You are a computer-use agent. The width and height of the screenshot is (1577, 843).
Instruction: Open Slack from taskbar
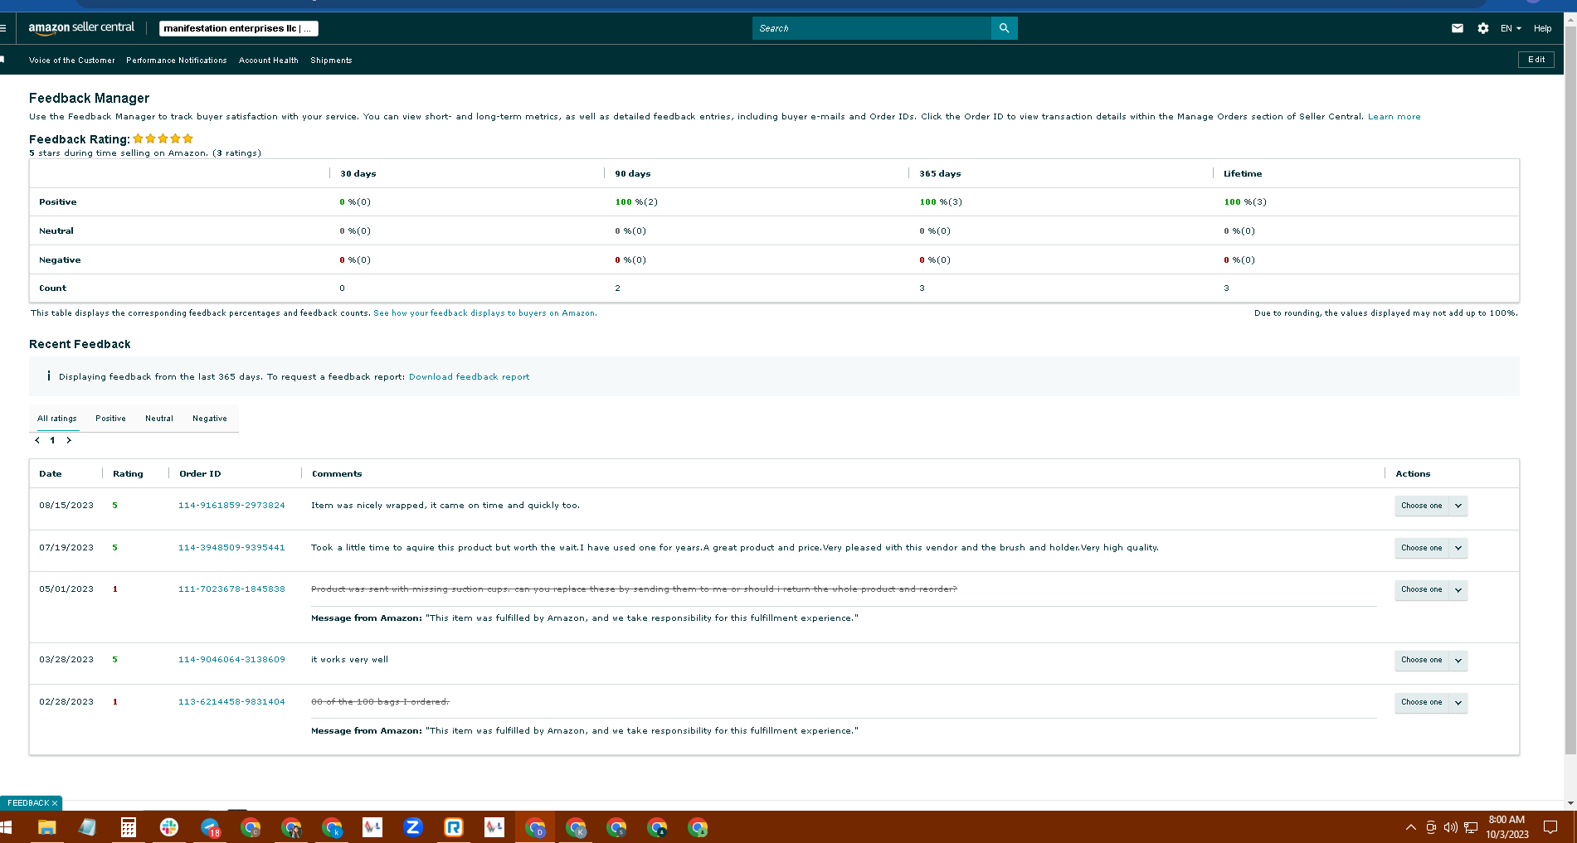point(168,827)
